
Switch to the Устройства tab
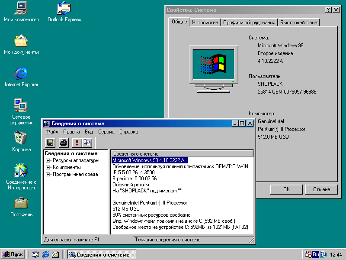[205, 23]
